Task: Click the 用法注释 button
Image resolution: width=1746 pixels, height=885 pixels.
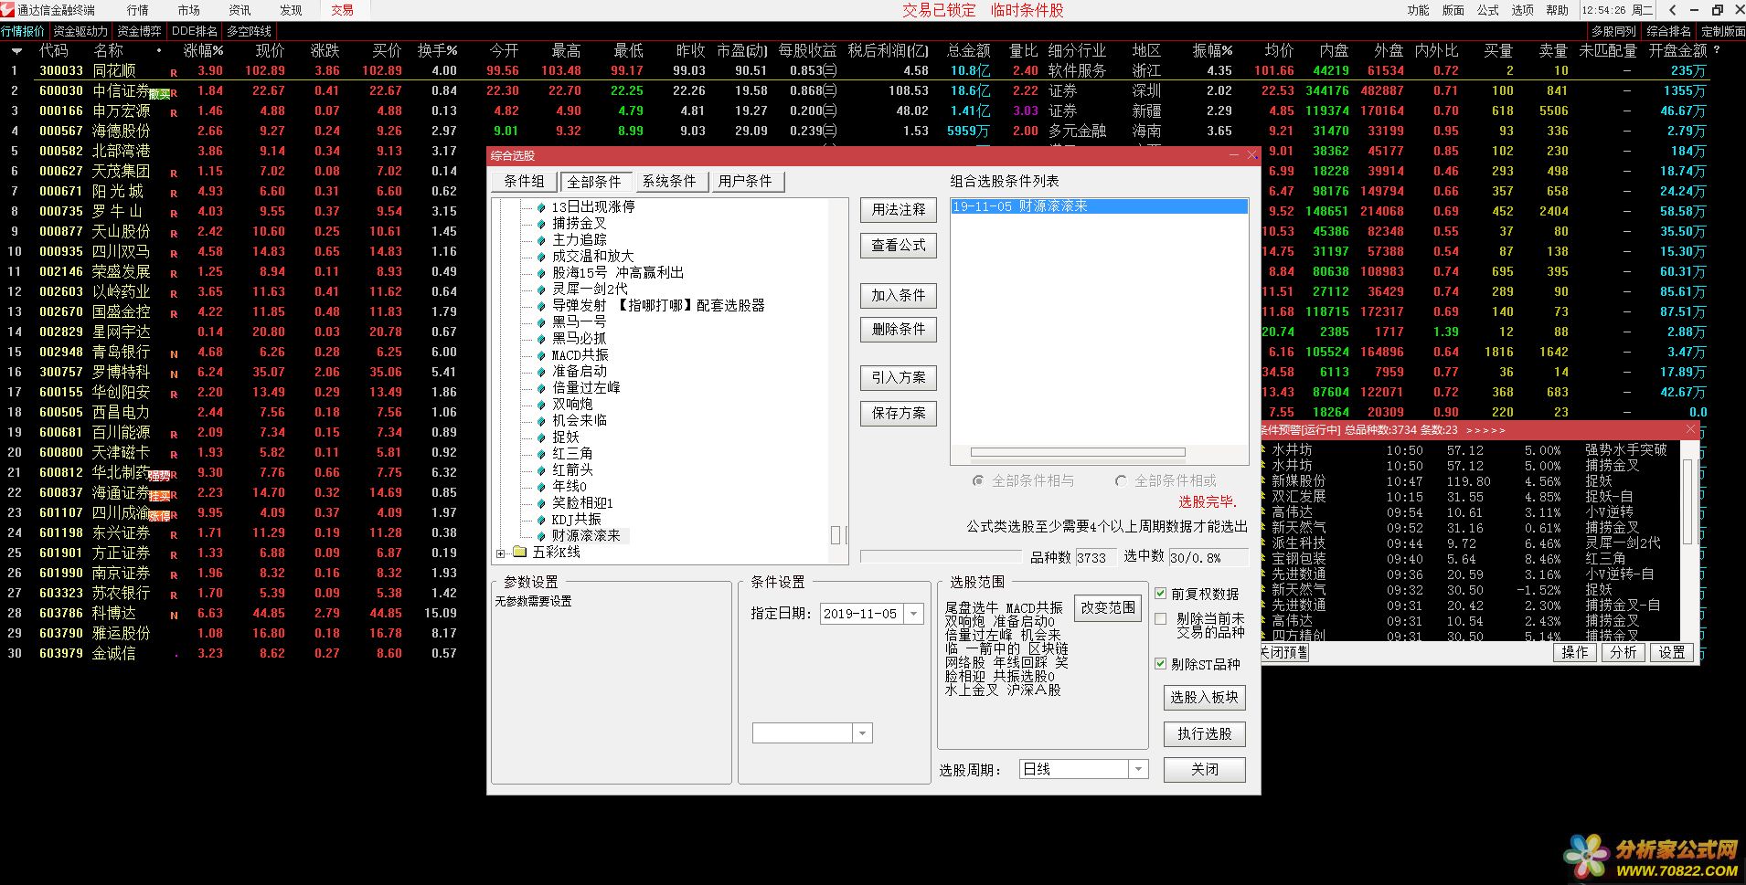Action: click(899, 210)
